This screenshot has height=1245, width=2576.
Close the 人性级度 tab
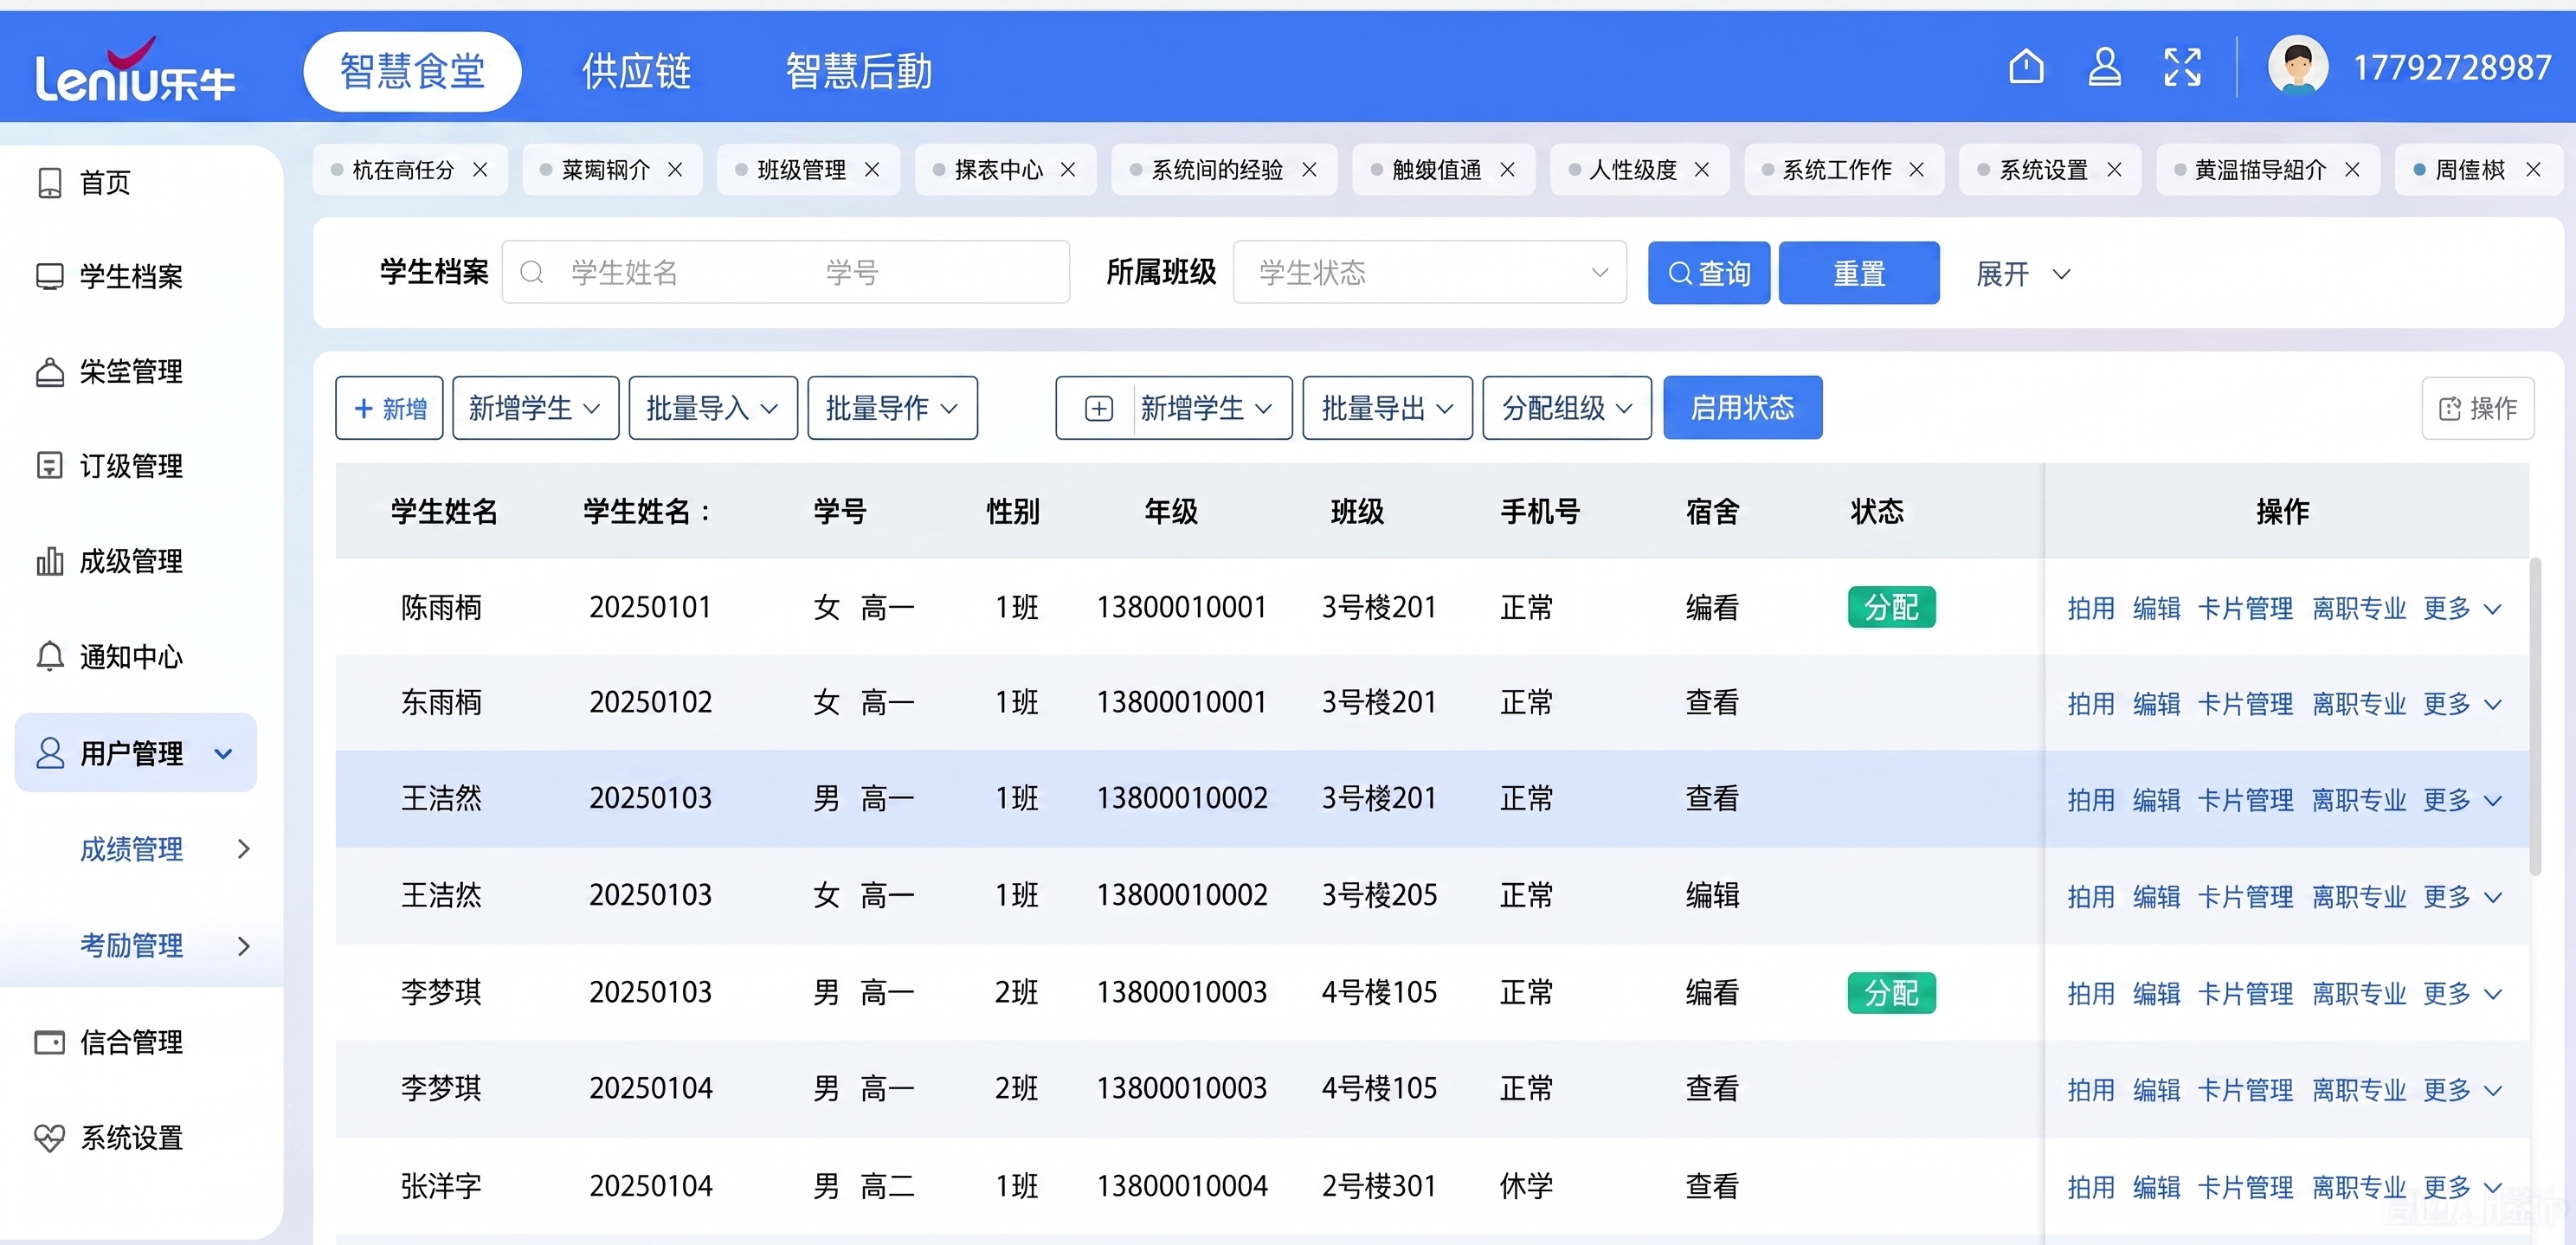pyautogui.click(x=1702, y=169)
